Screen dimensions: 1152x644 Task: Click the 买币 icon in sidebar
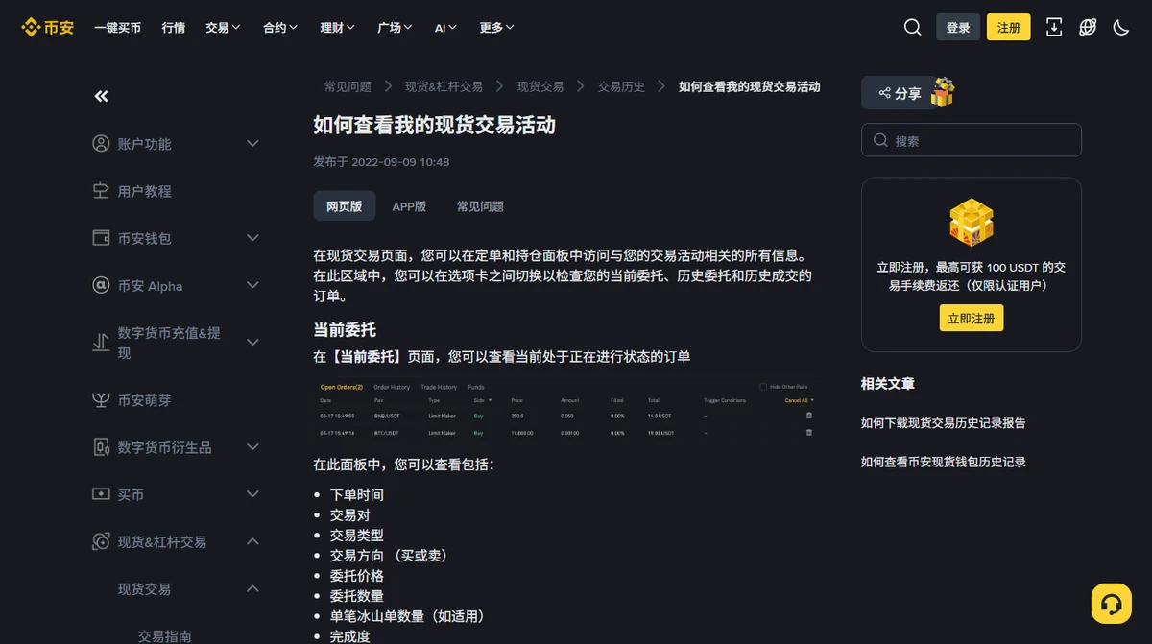(101, 494)
